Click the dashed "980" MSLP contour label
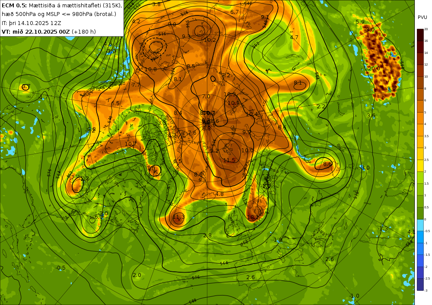 tap(154, 58)
